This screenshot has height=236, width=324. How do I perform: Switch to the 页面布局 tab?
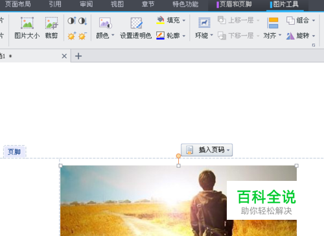coord(18,4)
